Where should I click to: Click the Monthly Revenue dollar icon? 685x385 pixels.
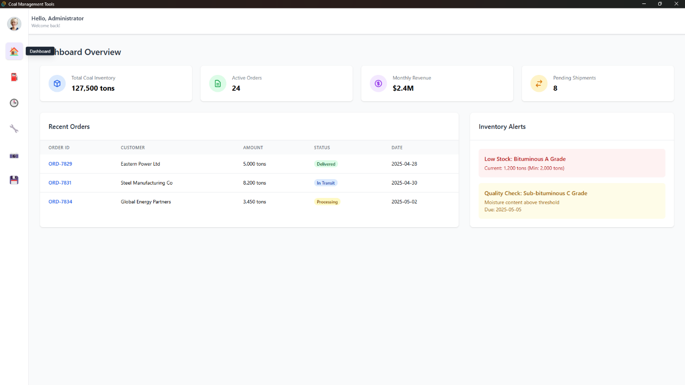(378, 83)
